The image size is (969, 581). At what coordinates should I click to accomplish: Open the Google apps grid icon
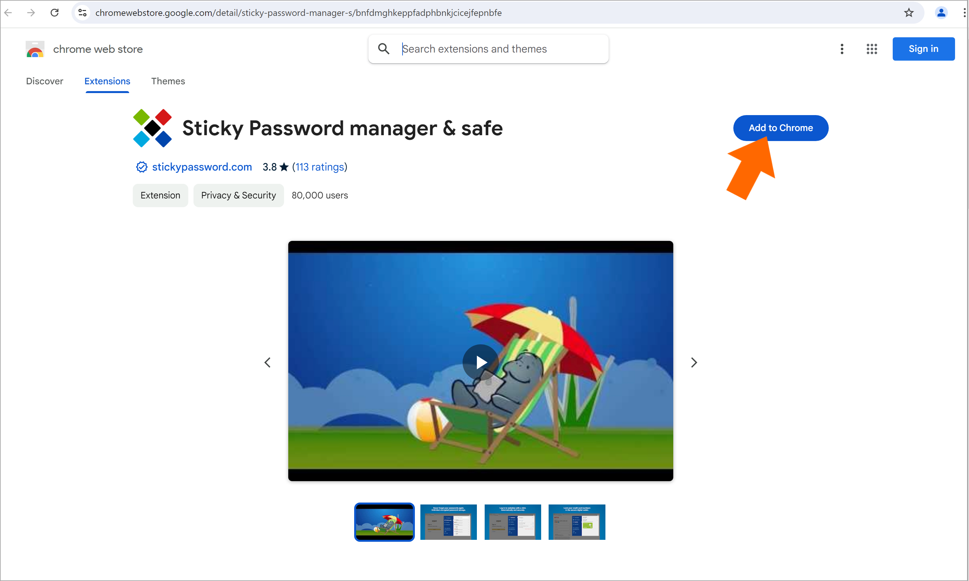pyautogui.click(x=871, y=49)
